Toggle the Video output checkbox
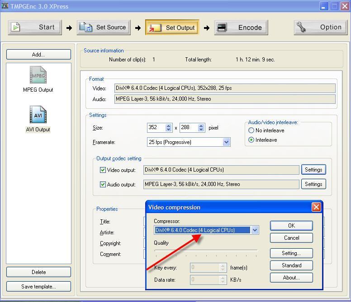 click(103, 170)
